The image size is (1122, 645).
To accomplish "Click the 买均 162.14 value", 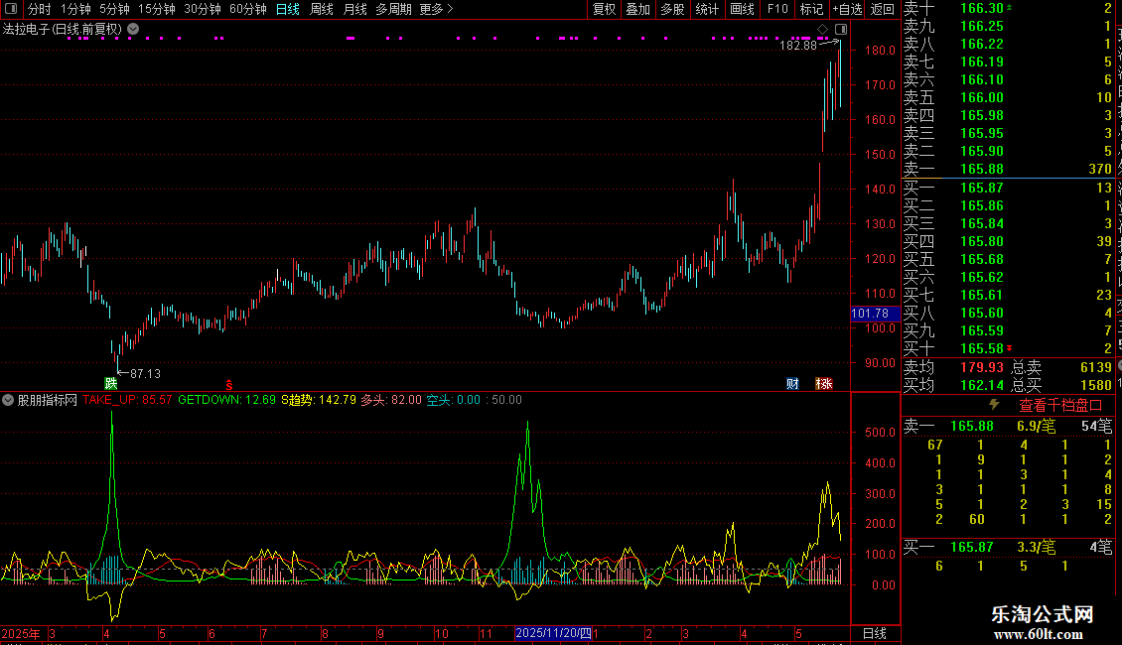I will click(x=982, y=385).
